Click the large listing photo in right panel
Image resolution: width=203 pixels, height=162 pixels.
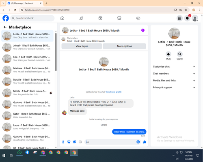pos(174,33)
